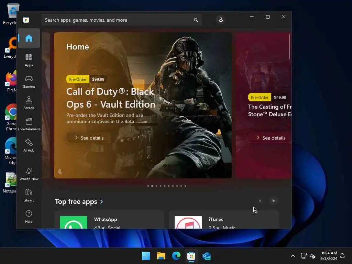
Task: See details for The Casting of Frank Stone
Action: pos(271,138)
